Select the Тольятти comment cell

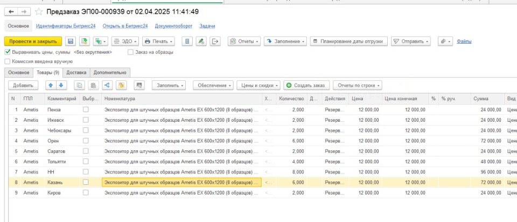pyautogui.click(x=61, y=162)
